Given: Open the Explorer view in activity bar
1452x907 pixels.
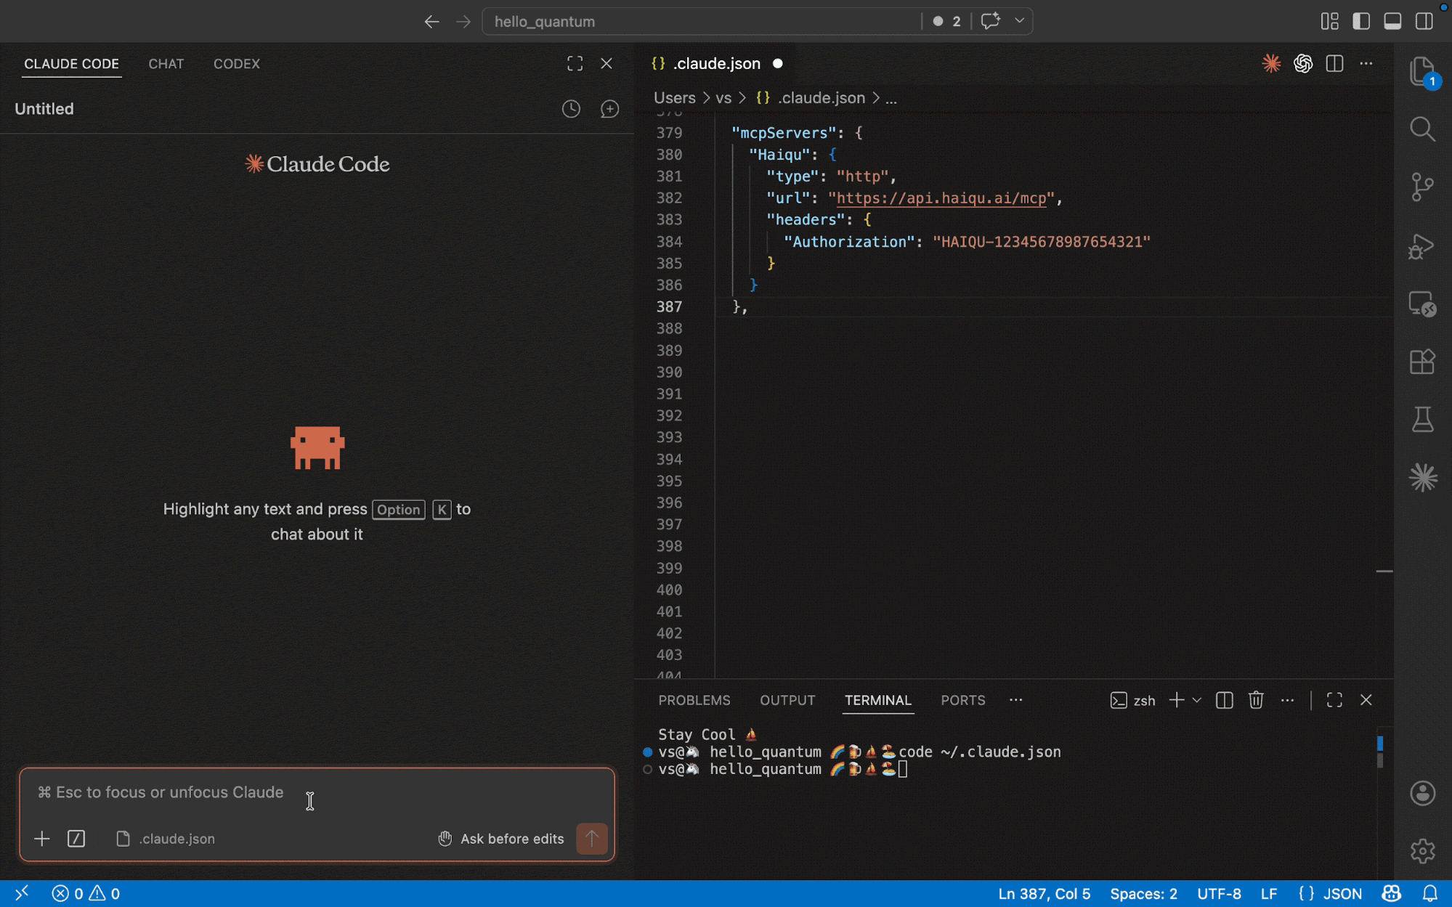Looking at the screenshot, I should coord(1422,73).
